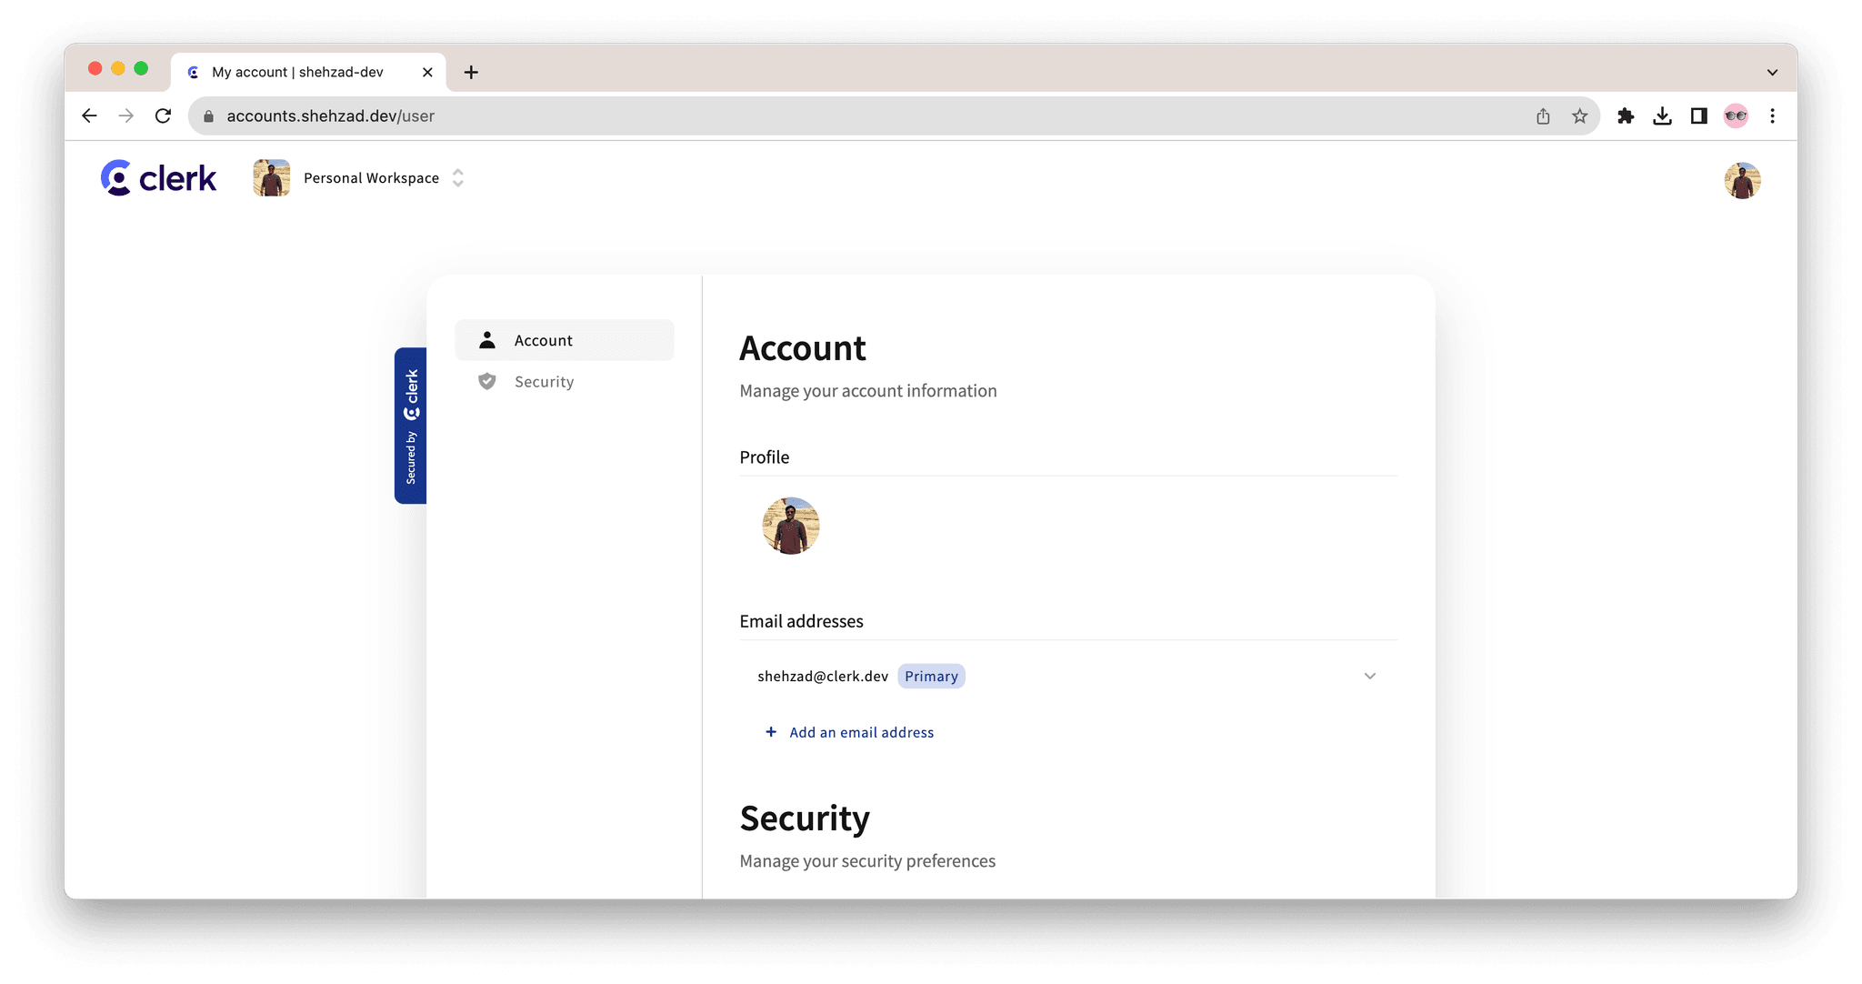
Task: Click the browser back navigation arrow
Action: coord(89,115)
